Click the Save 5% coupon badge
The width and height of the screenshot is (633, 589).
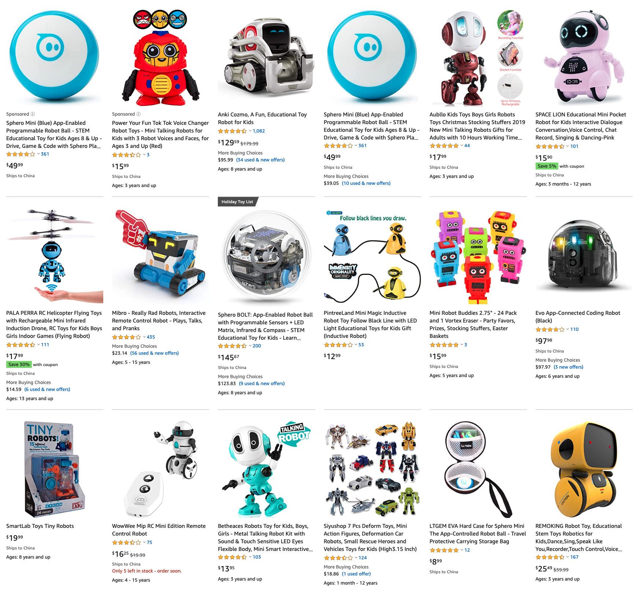pos(547,166)
